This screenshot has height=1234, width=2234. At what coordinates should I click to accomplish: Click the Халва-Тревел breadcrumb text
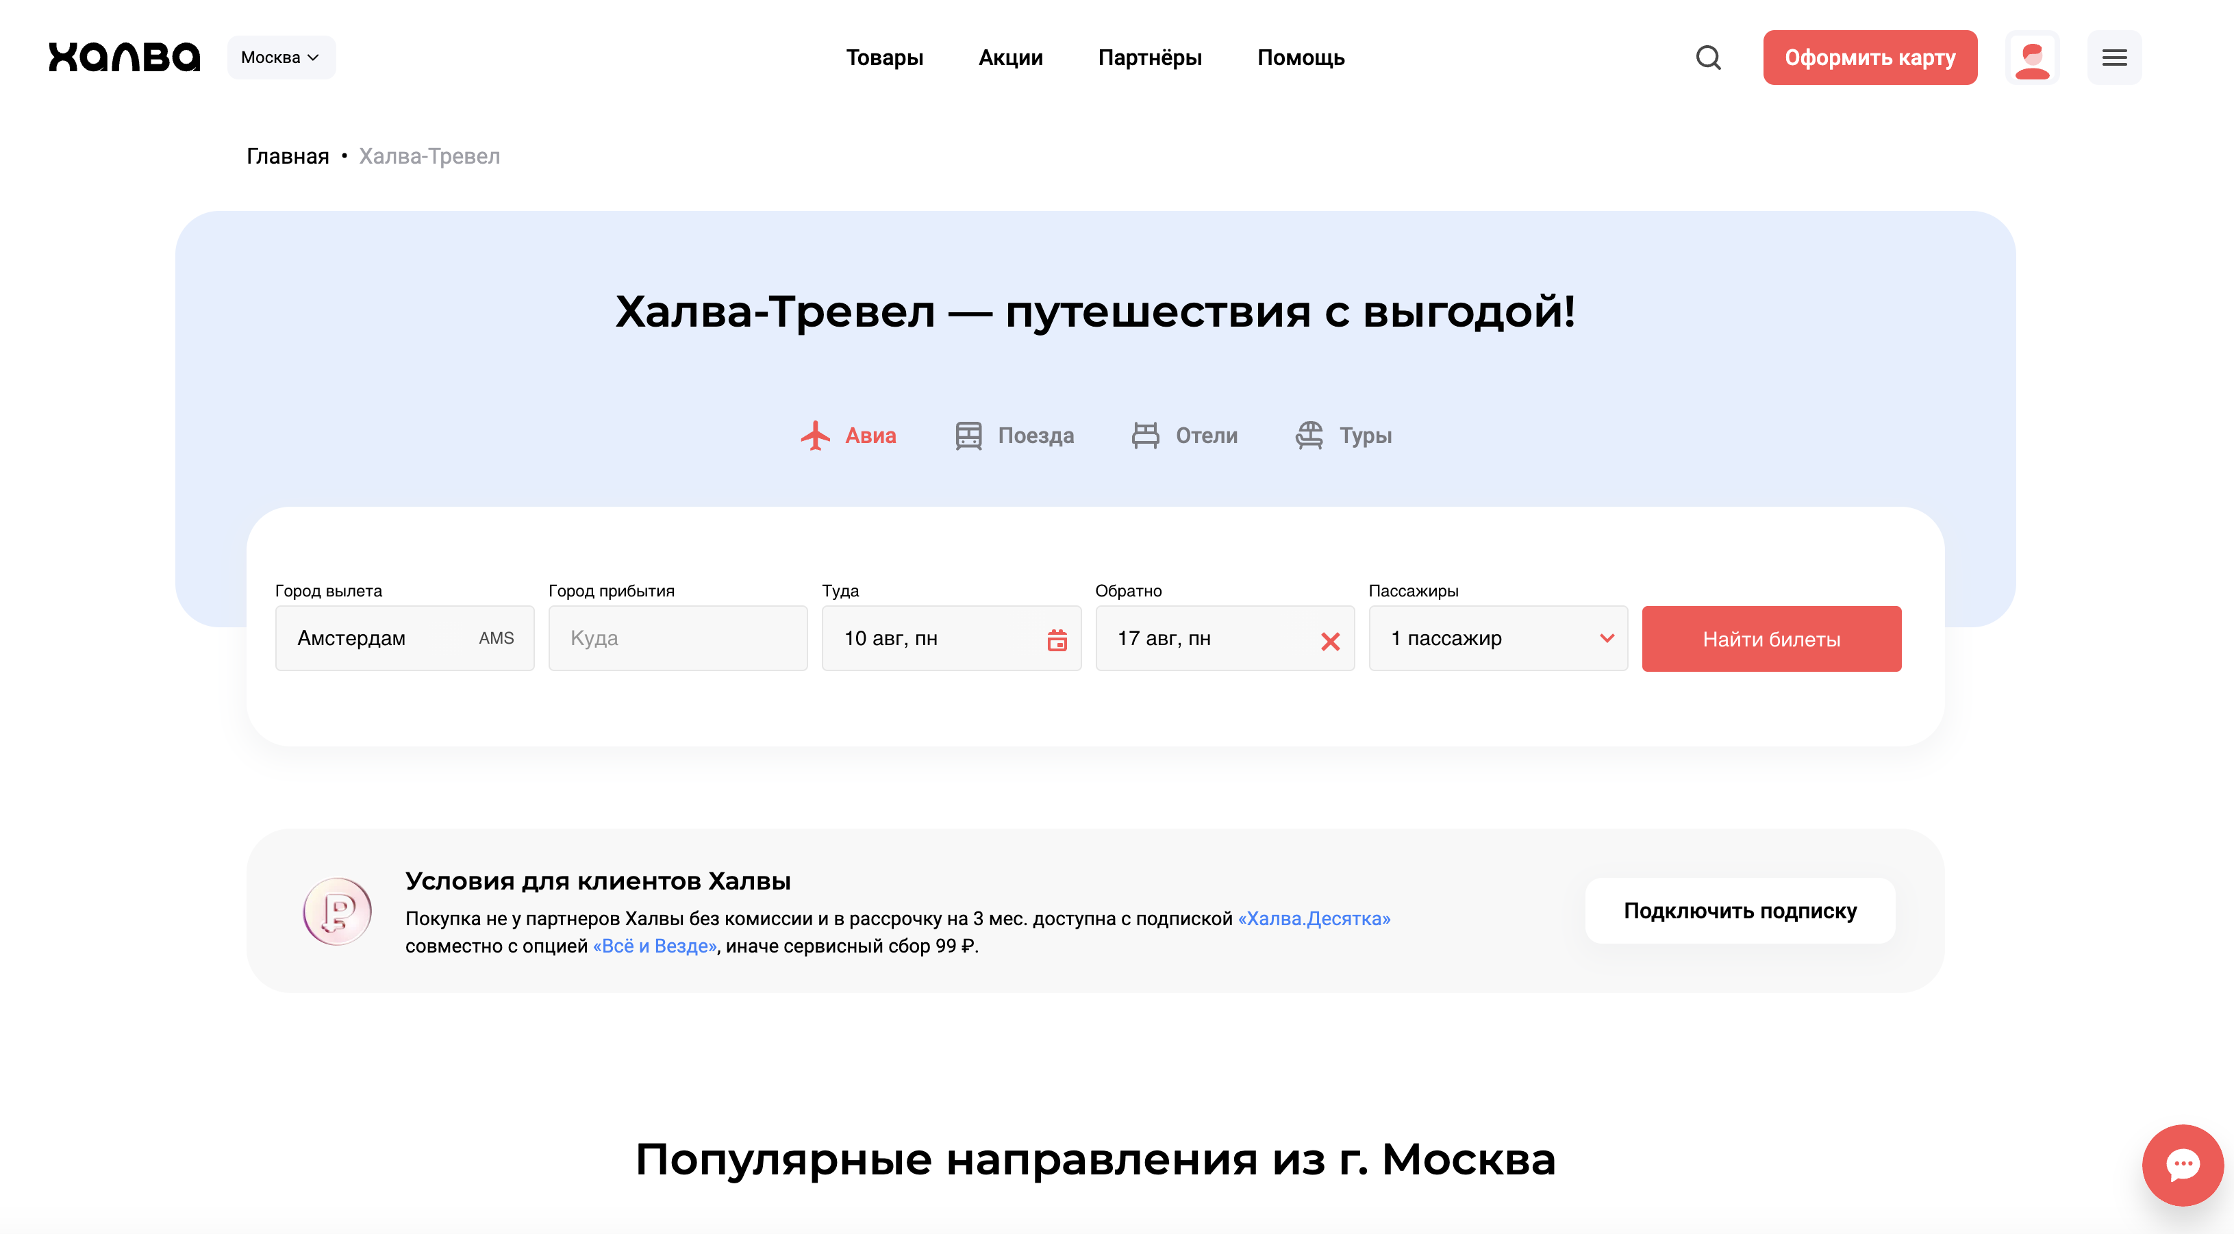click(x=429, y=156)
